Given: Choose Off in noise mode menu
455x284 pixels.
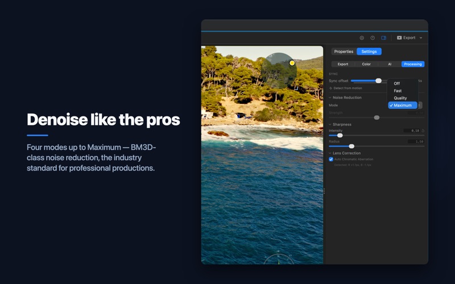Looking at the screenshot, I should (403, 83).
